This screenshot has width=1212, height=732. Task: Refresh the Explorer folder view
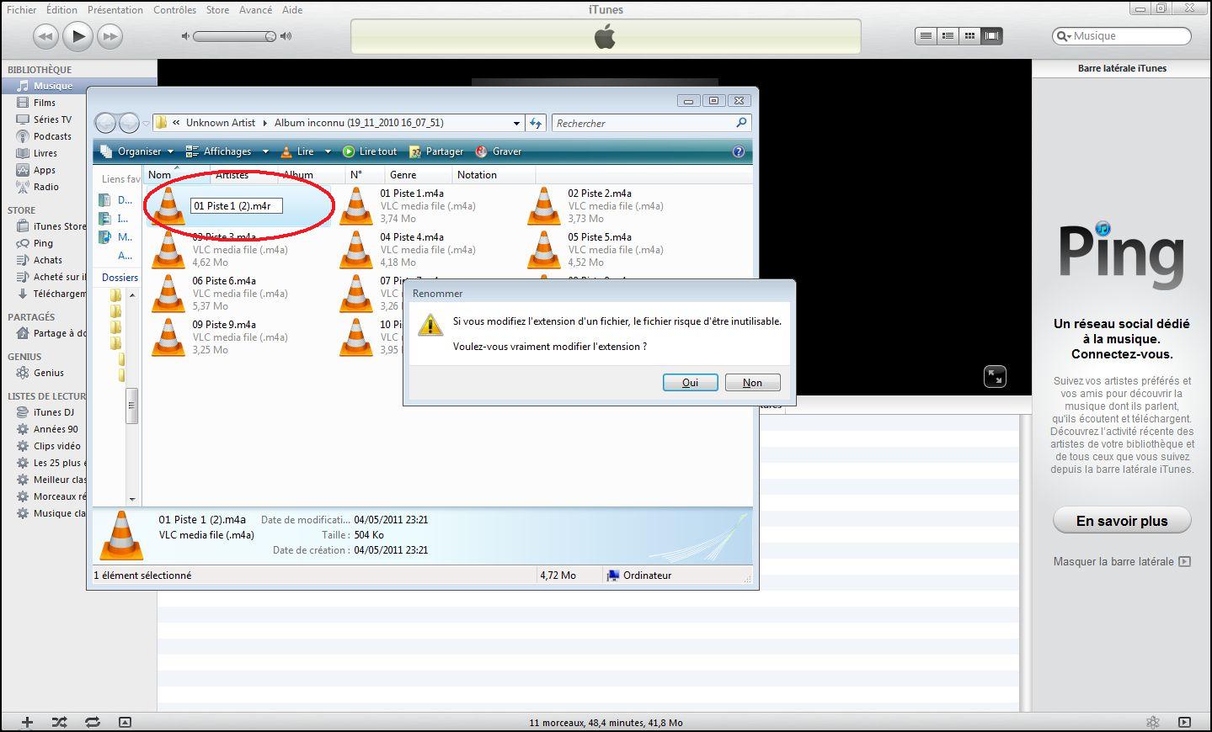pos(537,124)
